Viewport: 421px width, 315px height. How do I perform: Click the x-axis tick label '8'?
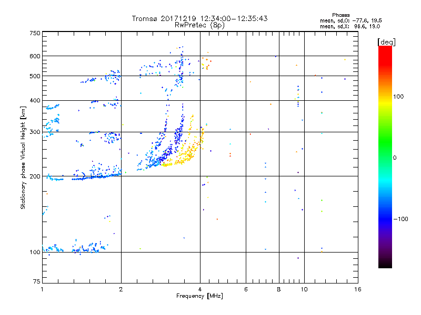coord(279,289)
